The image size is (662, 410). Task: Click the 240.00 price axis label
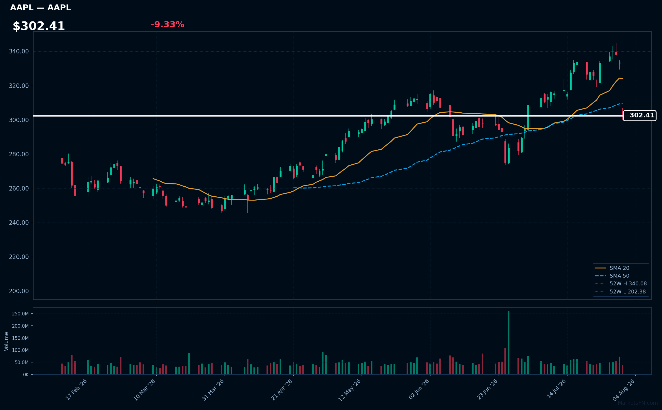point(19,223)
